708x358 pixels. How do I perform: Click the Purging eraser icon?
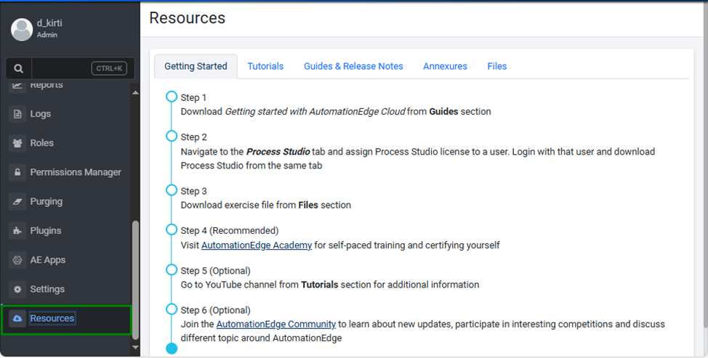coord(17,202)
